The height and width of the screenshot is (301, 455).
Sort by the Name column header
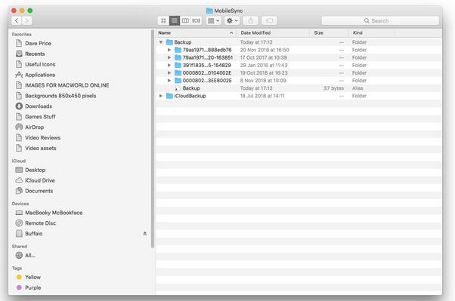point(196,32)
